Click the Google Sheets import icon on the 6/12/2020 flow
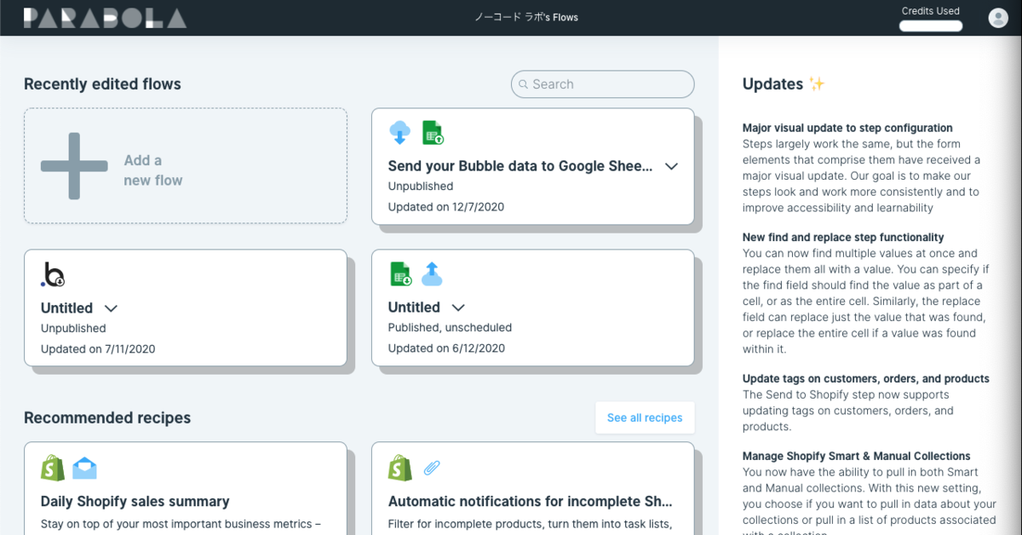The width and height of the screenshot is (1022, 535). [x=400, y=273]
